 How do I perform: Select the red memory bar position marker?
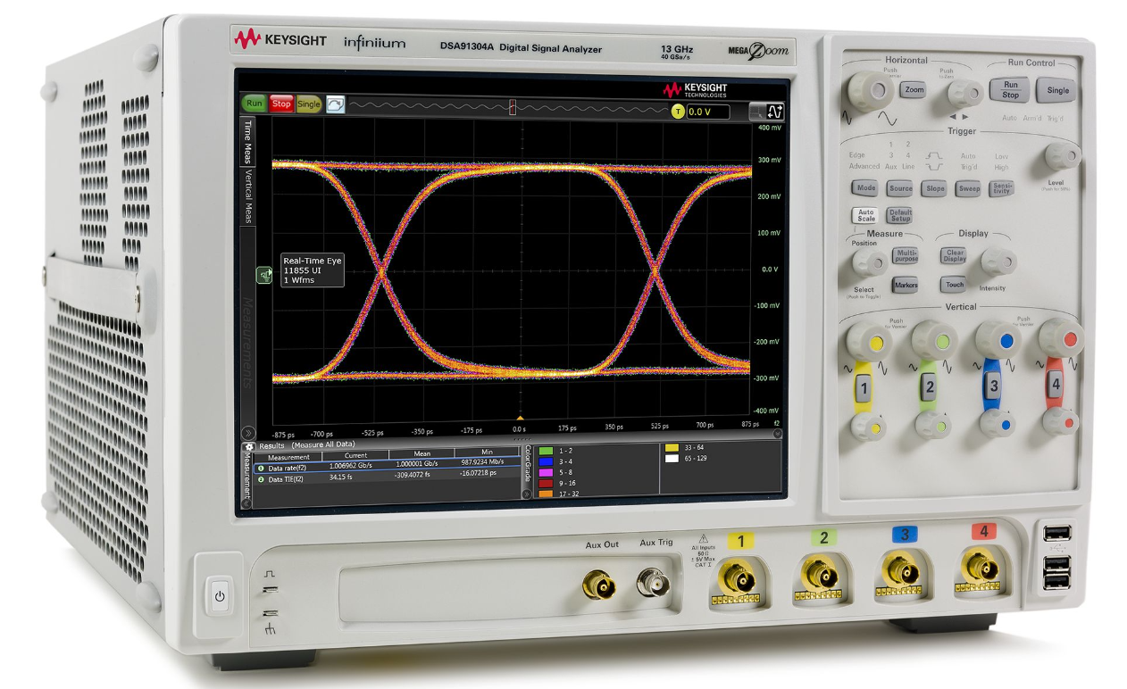pyautogui.click(x=513, y=107)
